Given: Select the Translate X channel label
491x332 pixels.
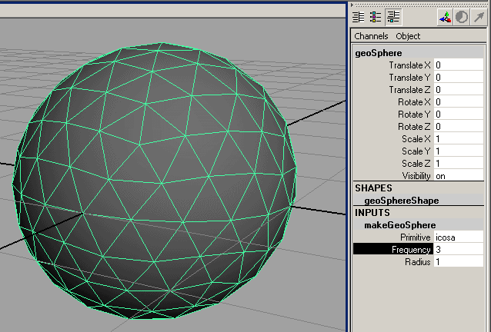Looking at the screenshot, I should tap(409, 65).
